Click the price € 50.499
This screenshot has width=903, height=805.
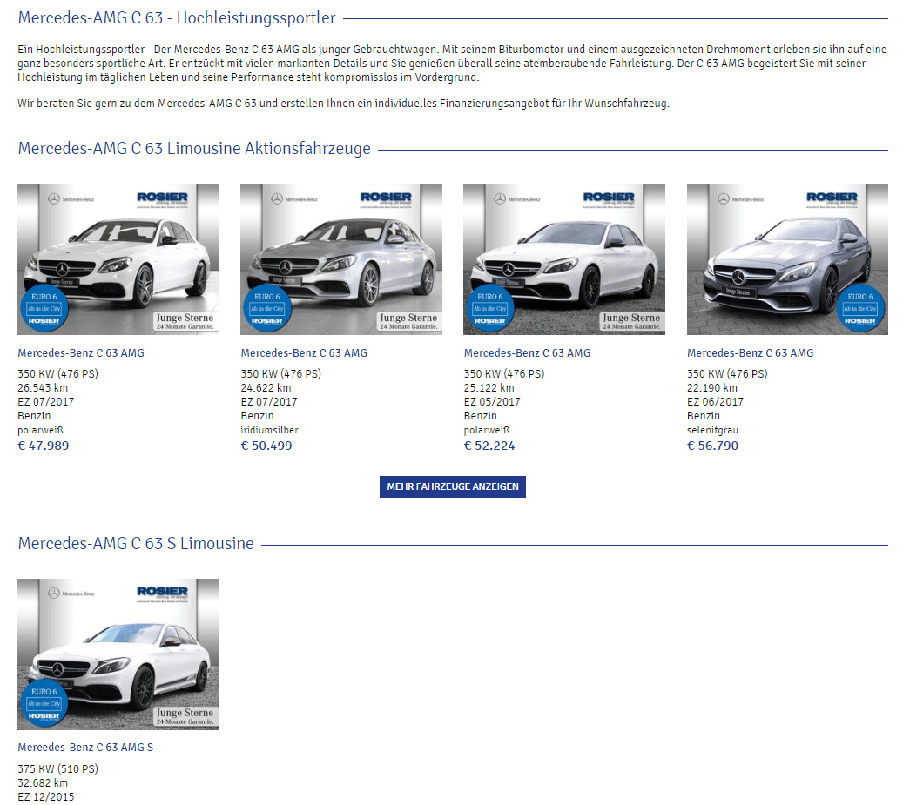(x=266, y=446)
